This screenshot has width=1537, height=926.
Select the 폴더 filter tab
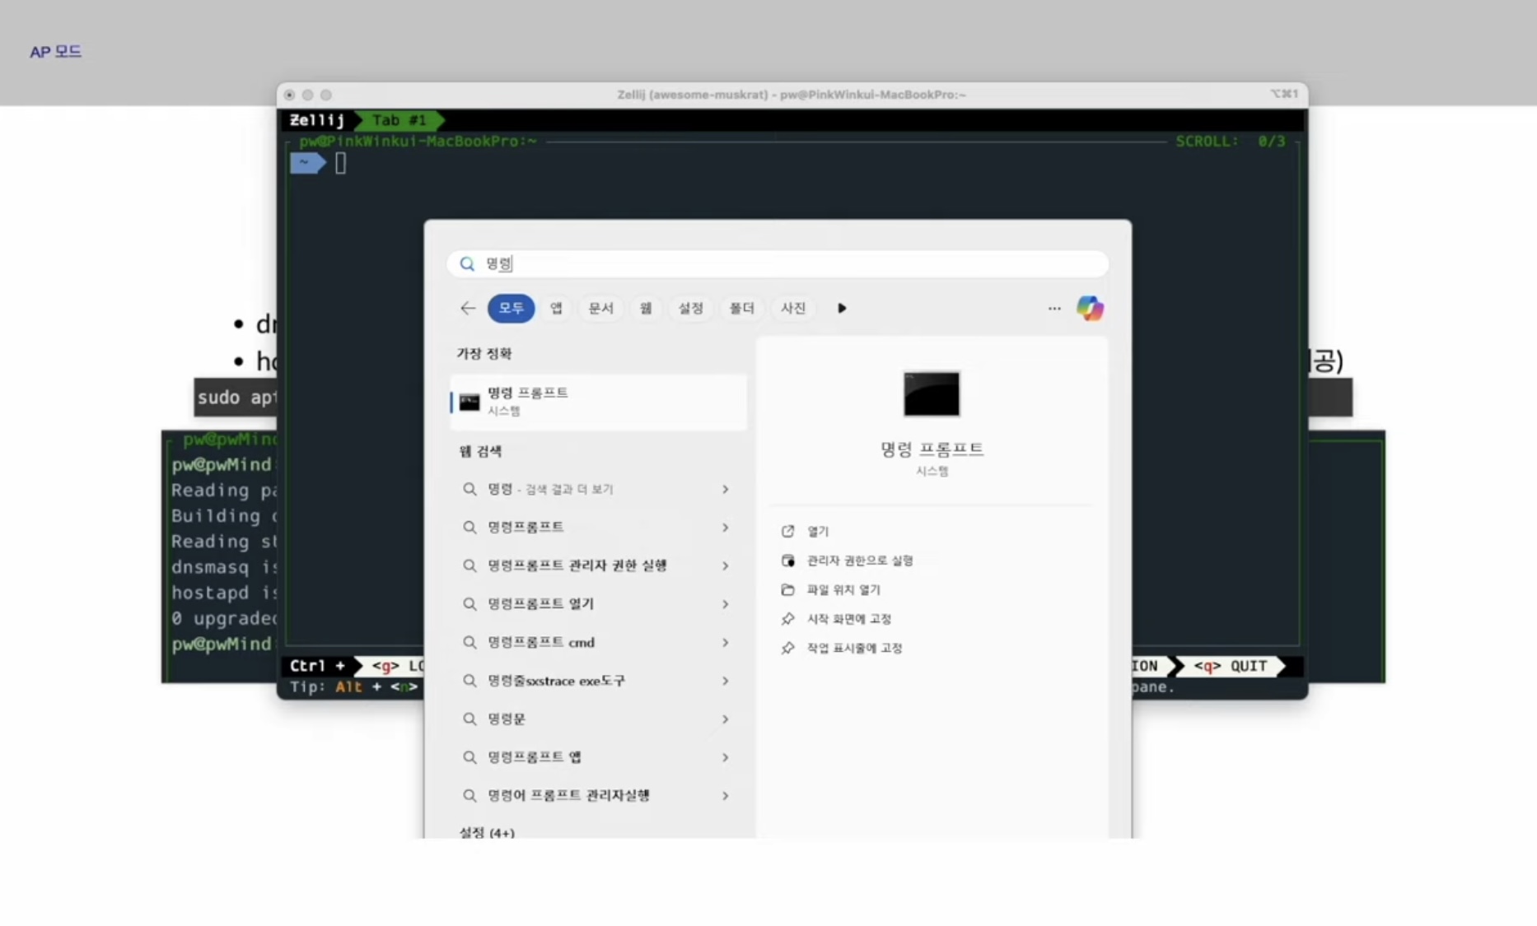(741, 308)
